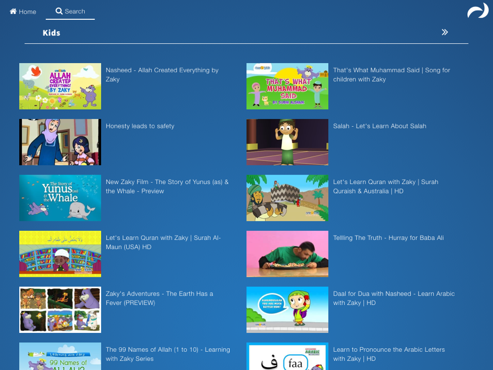Screen dimensions: 493x370
Task: Open Baba Ali Telling The Truth thumbnail
Action: (287, 254)
